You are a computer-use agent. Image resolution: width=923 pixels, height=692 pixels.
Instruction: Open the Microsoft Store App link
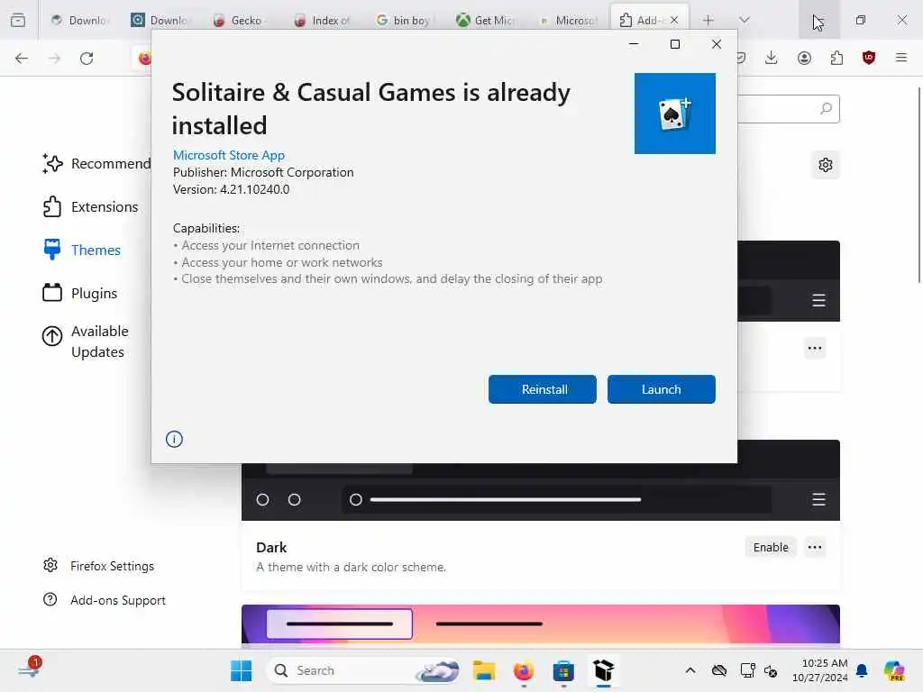coord(229,155)
